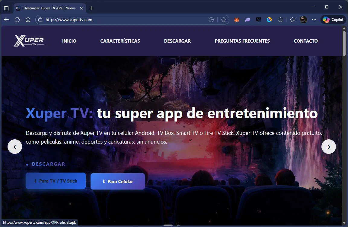View the site security lock info

pos(40,19)
